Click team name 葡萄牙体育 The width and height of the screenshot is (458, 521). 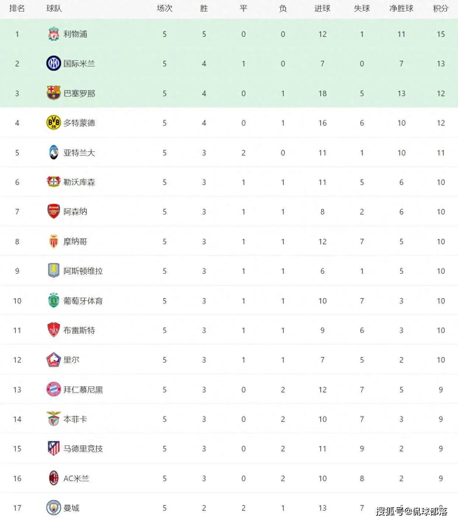click(83, 301)
